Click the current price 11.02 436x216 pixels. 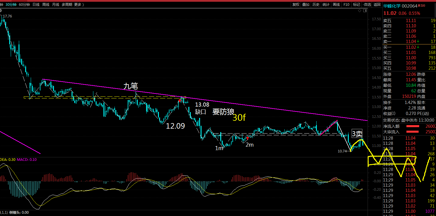390,13
